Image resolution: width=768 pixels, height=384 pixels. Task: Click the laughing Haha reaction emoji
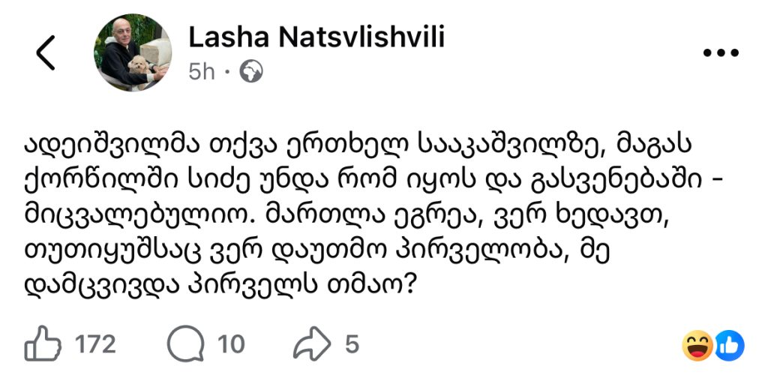(x=697, y=345)
